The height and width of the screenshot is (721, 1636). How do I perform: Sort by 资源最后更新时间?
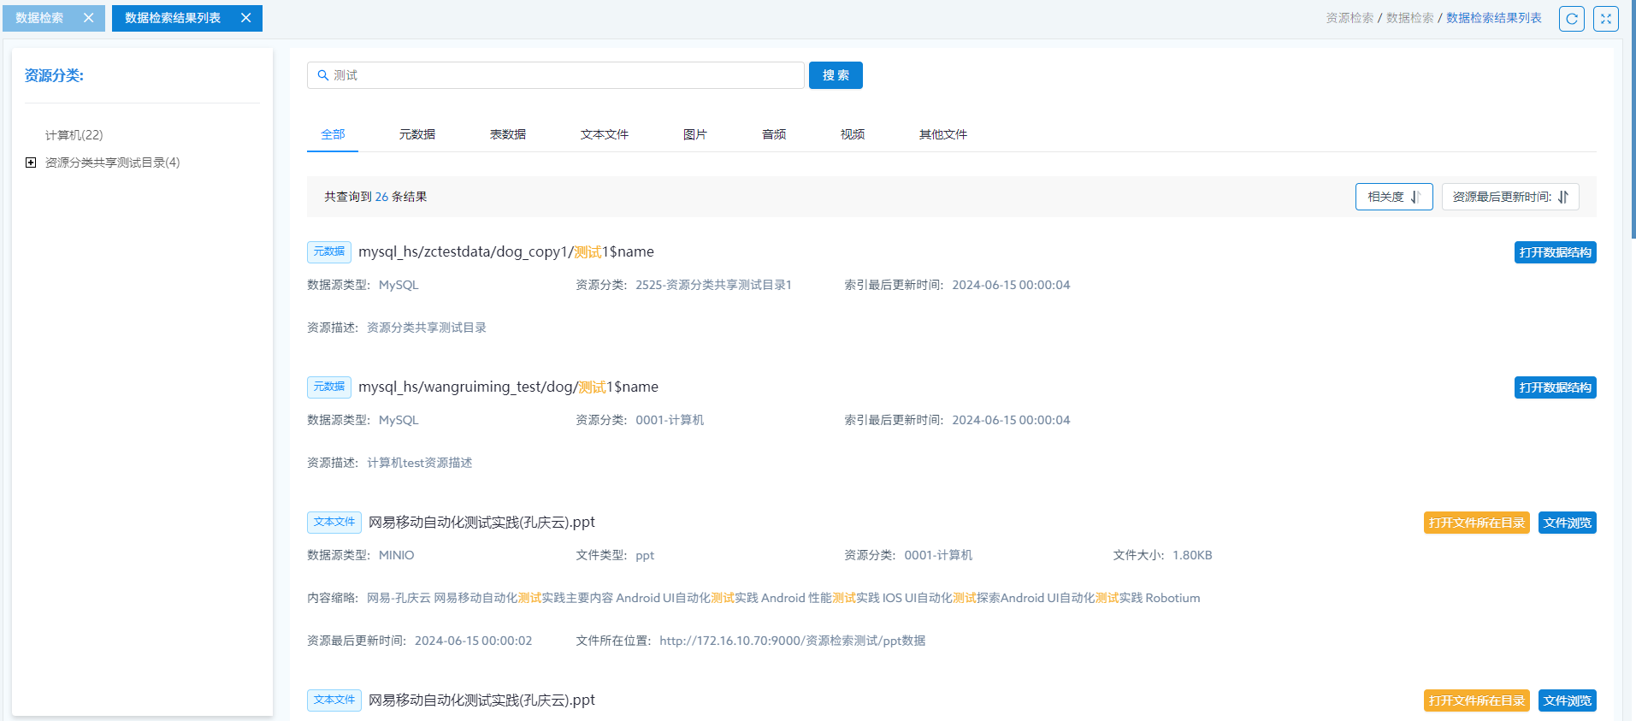point(1510,197)
